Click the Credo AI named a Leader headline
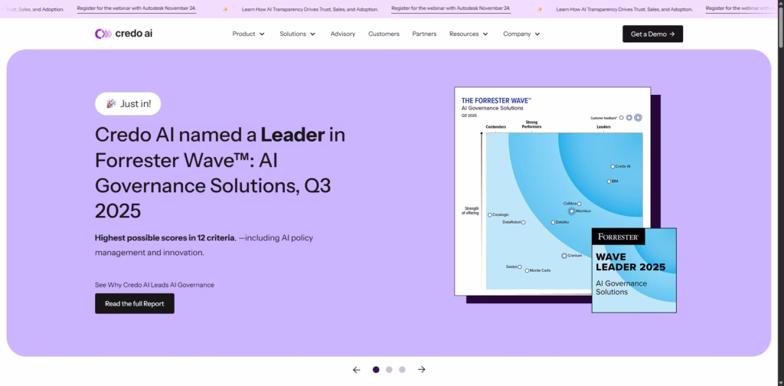This screenshot has width=784, height=386. pos(220,172)
